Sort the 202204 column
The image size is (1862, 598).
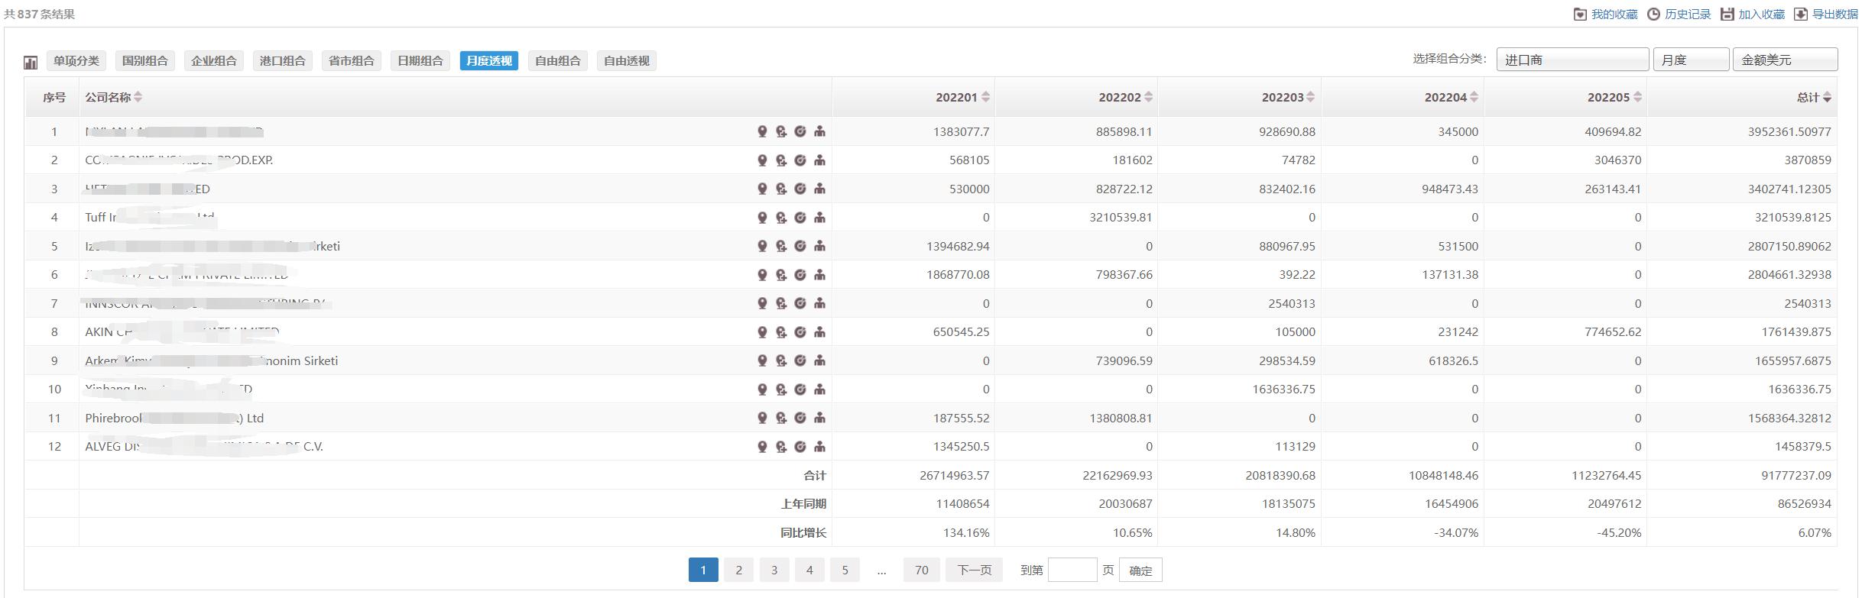(1474, 97)
